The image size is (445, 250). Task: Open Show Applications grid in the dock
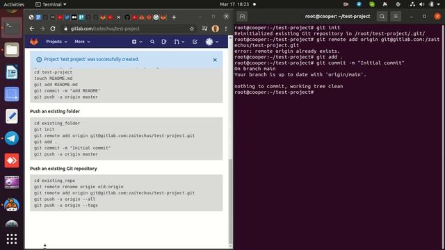[x=12, y=239]
